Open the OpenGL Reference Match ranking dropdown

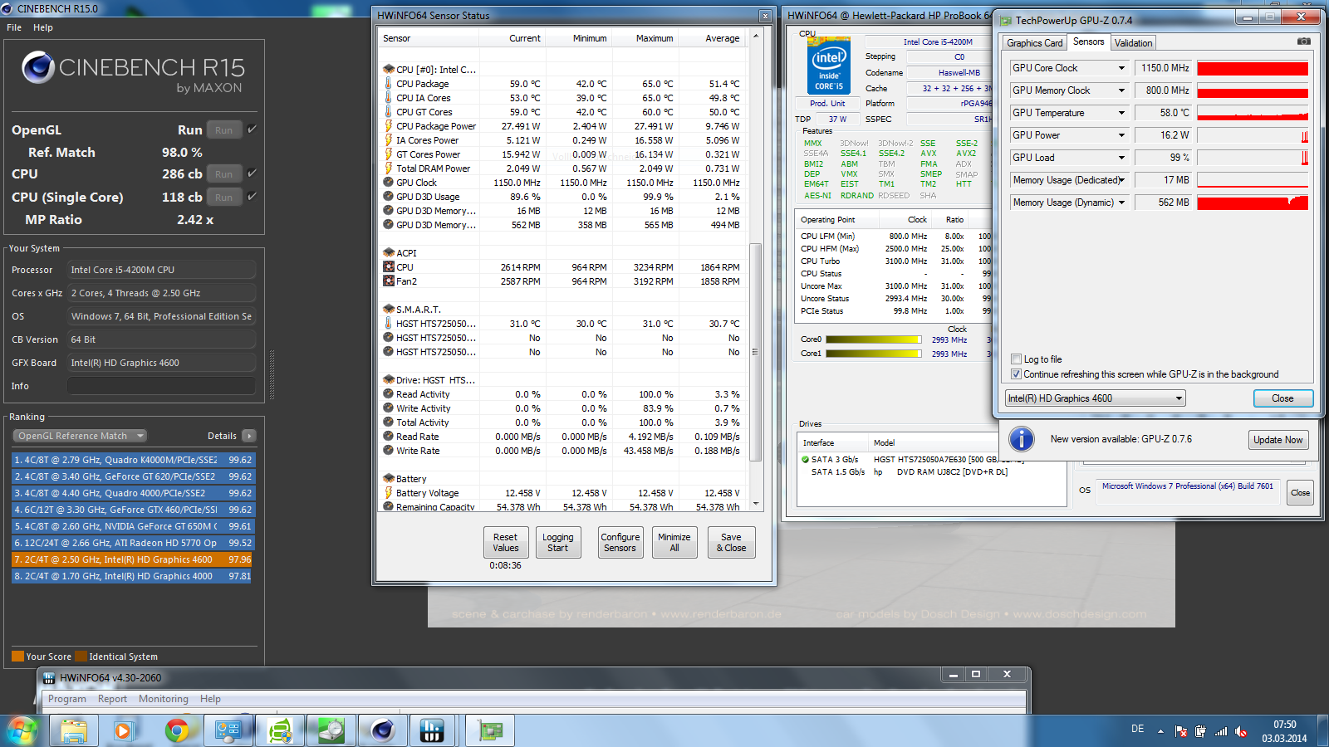pos(80,436)
